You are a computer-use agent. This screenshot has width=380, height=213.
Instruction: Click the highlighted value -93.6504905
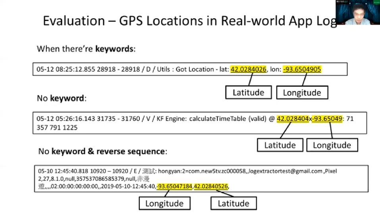tap(302, 69)
